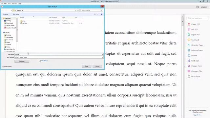Click the up-folder arrow in Save dialog
Viewport: 210px width, 118px height.
[11, 10]
